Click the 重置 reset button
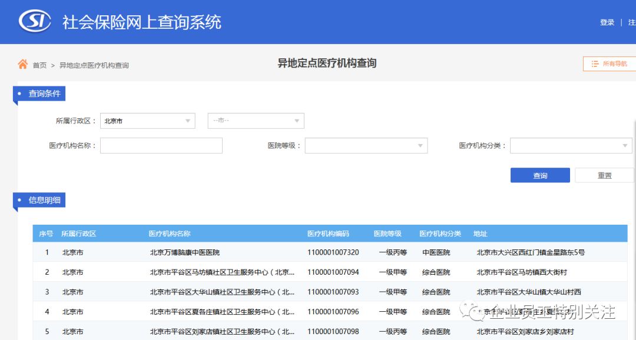 (x=604, y=175)
